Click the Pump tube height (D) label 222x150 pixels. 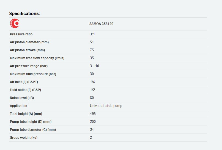click(31, 122)
